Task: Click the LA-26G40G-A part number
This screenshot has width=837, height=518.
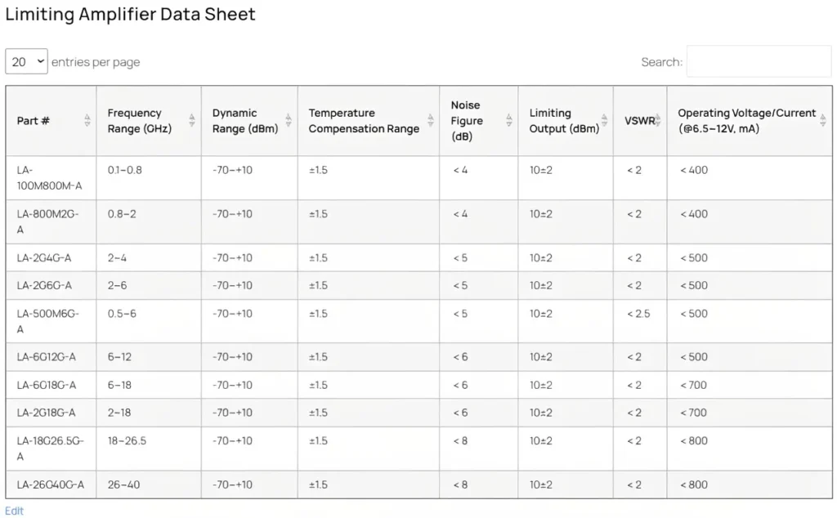Action: pos(51,485)
